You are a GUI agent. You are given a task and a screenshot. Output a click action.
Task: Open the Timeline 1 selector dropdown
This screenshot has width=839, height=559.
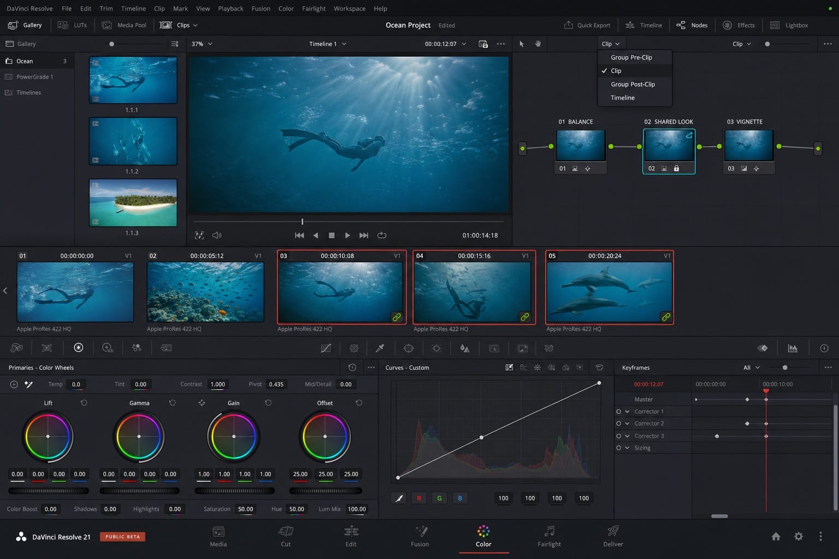tap(328, 44)
